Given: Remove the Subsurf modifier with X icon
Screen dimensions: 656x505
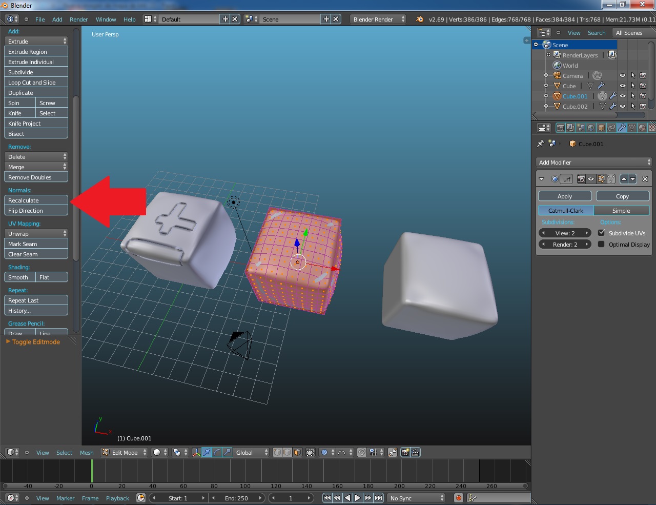Looking at the screenshot, I should pos(645,179).
